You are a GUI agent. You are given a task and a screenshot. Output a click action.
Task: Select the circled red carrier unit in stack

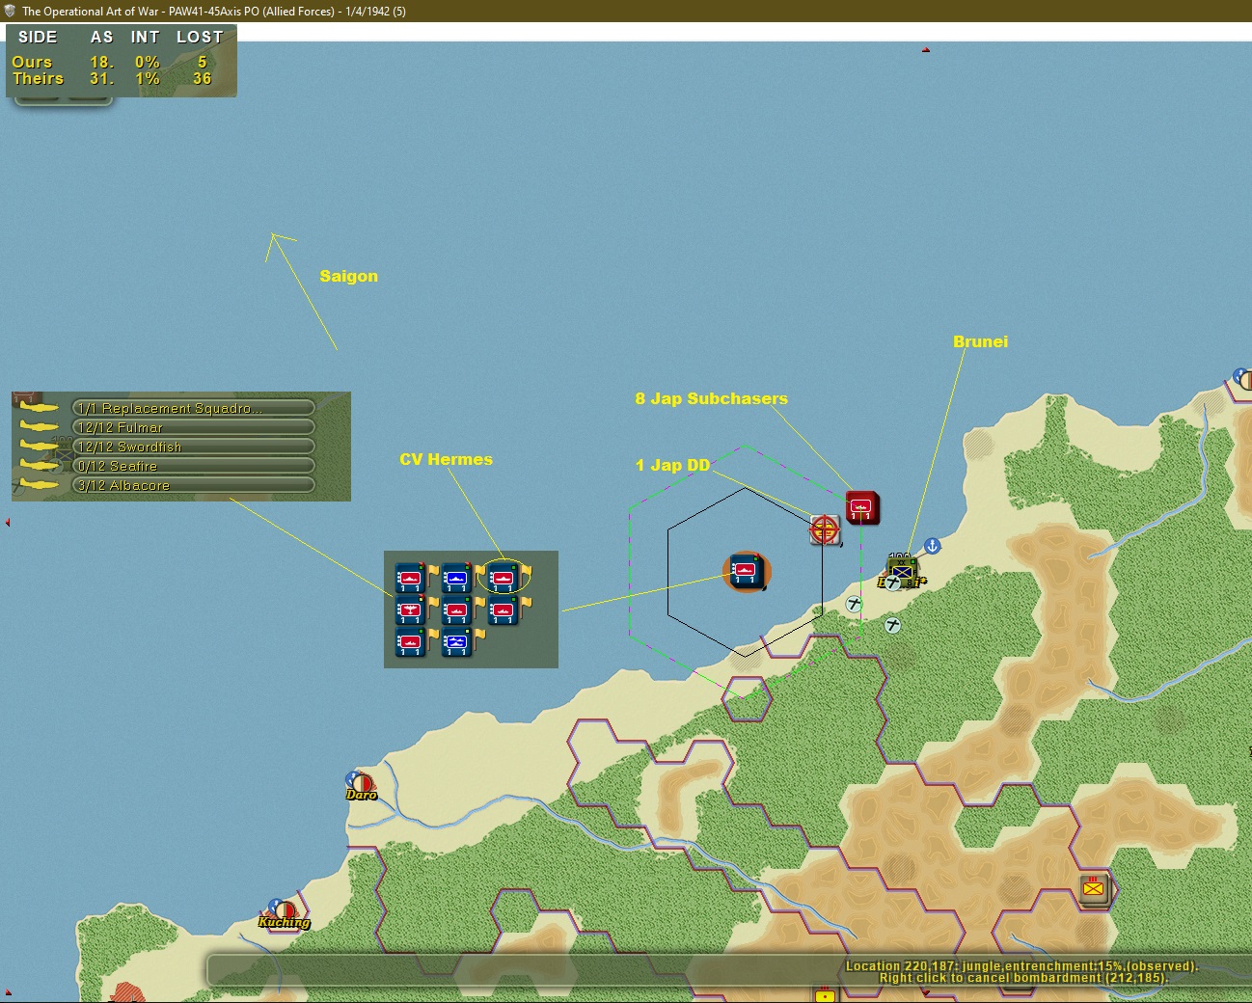click(x=503, y=578)
